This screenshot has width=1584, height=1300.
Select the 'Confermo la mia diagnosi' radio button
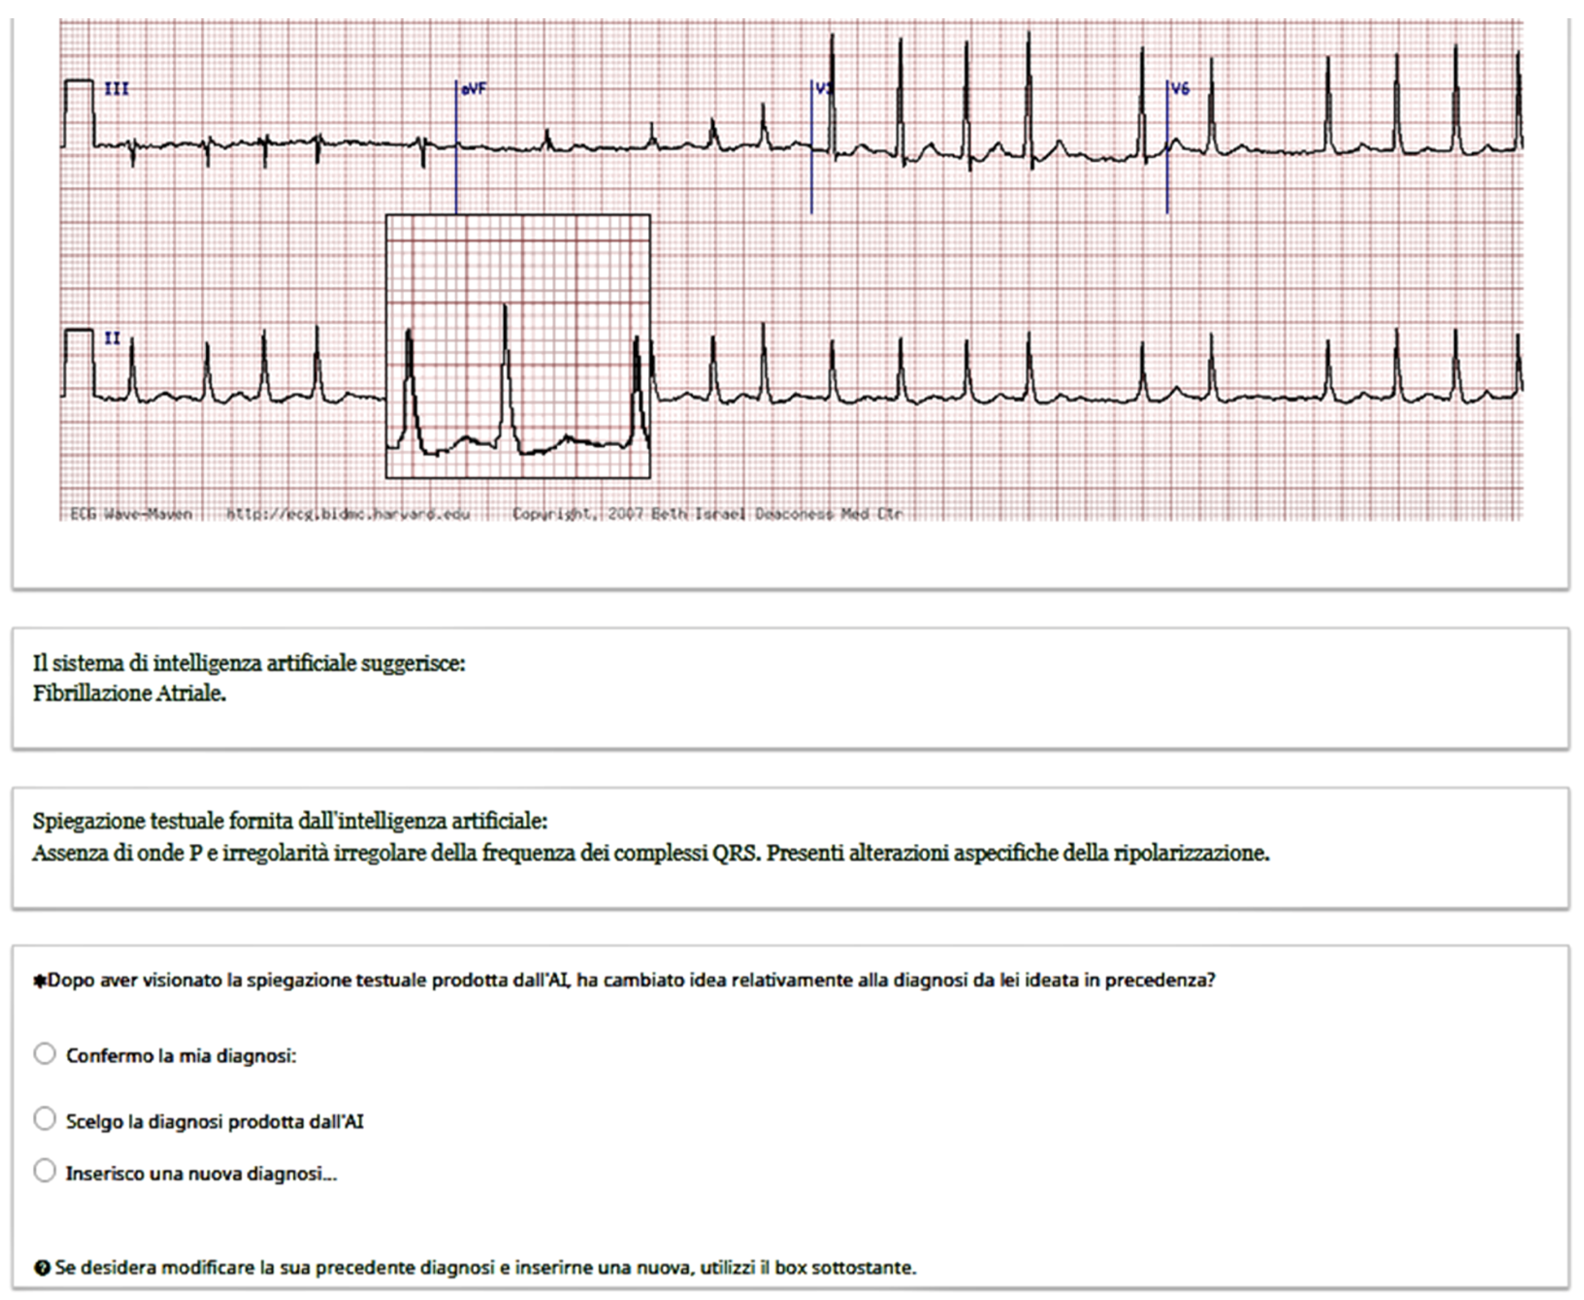pos(45,1053)
